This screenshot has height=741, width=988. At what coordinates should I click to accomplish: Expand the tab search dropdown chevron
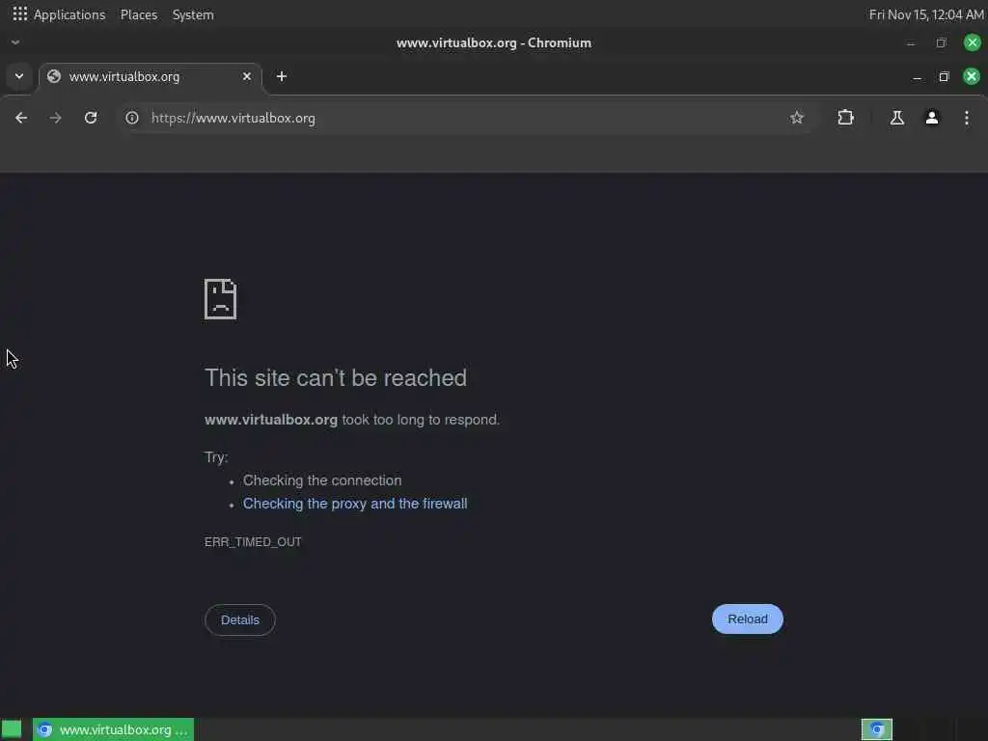click(x=19, y=76)
